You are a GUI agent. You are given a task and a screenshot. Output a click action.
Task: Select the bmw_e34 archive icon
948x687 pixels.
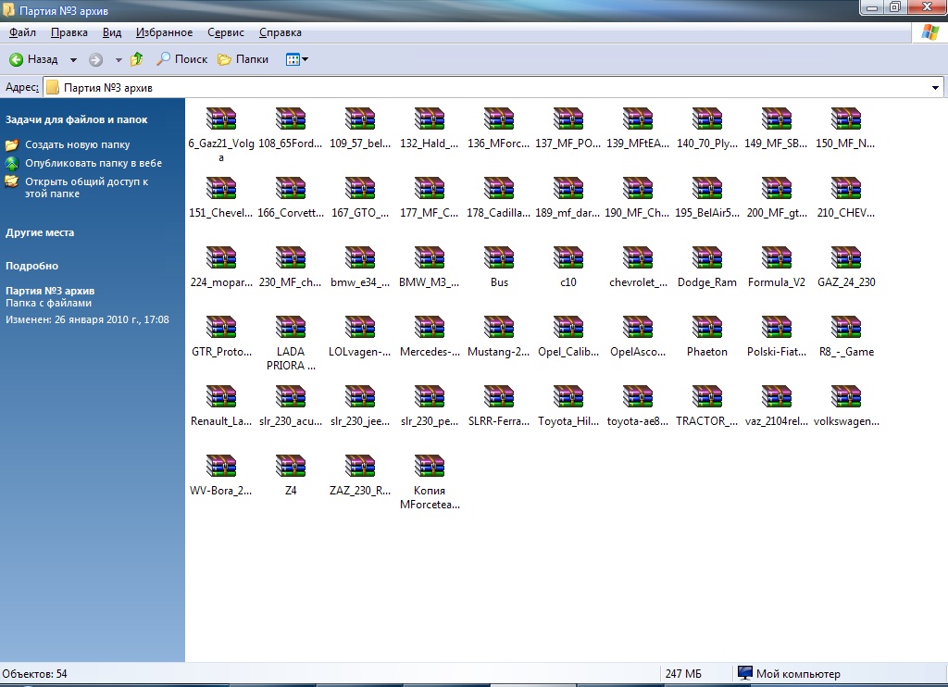pyautogui.click(x=360, y=257)
